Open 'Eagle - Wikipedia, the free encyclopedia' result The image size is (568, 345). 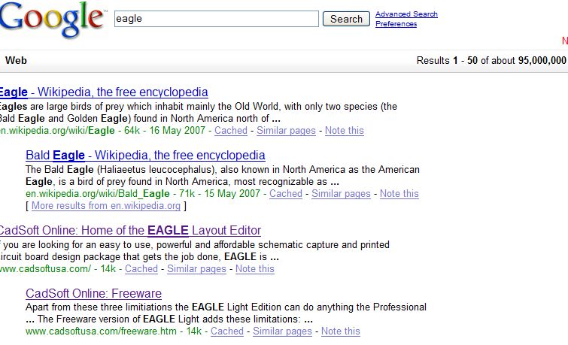tap(104, 92)
